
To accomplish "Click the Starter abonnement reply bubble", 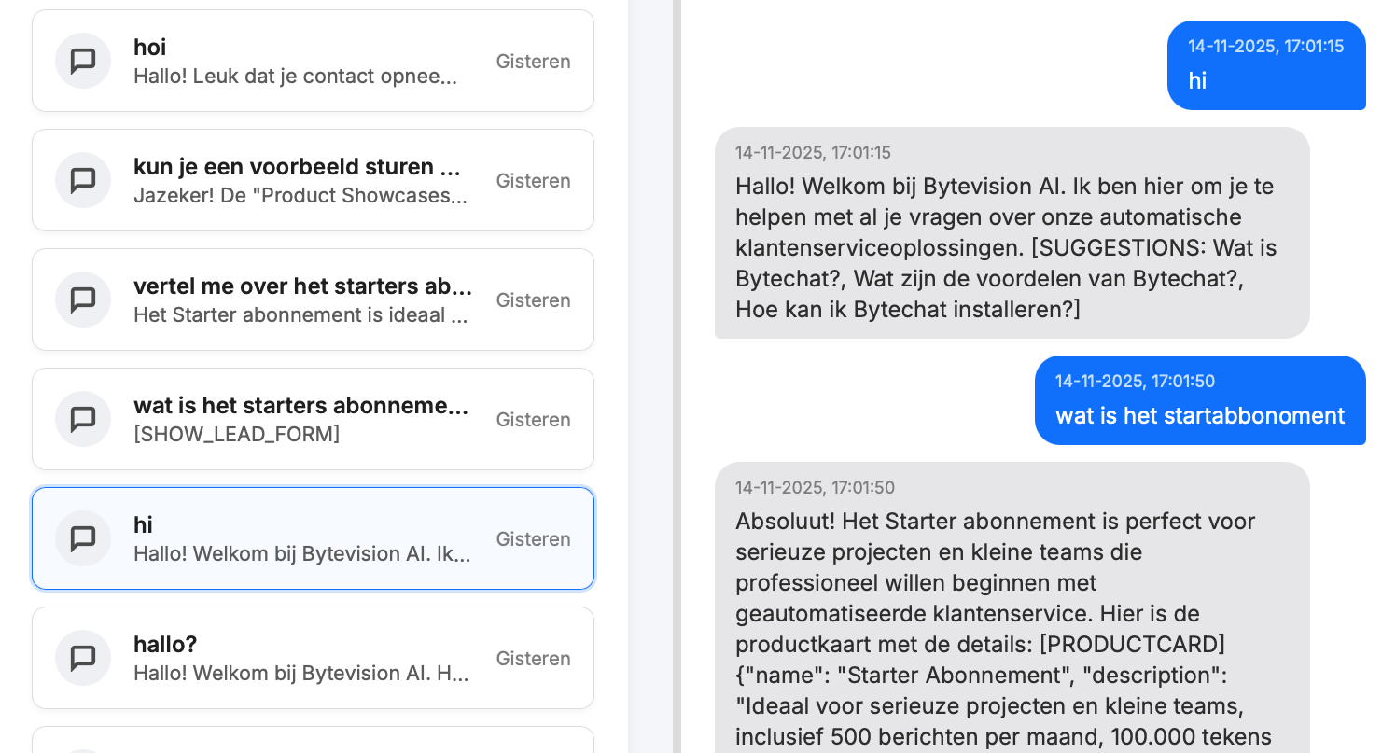I will (x=1013, y=616).
